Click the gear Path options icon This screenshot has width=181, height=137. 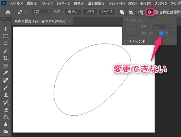(150, 12)
